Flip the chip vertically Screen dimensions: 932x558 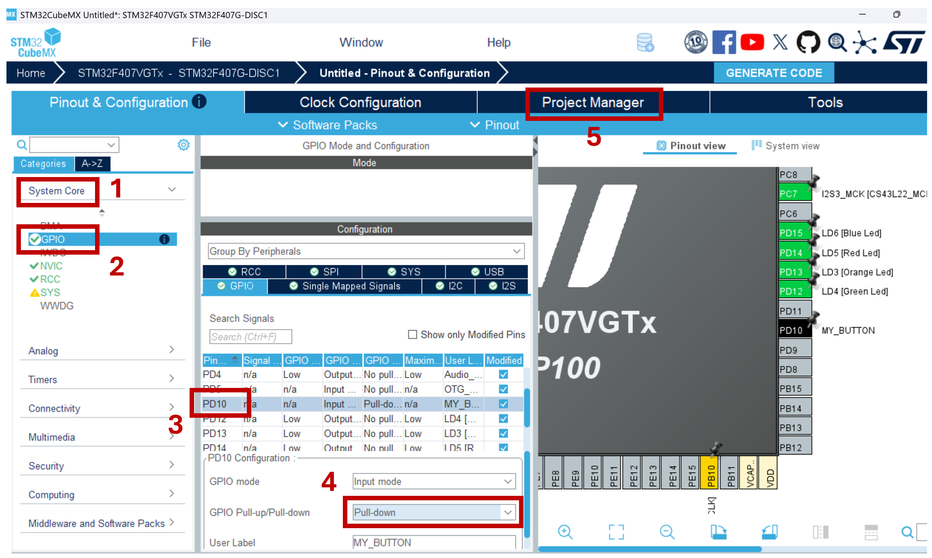(871, 532)
